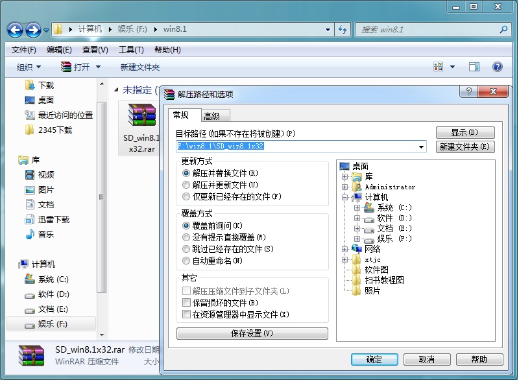Enable 保留损坏的文件 checkbox

(x=187, y=302)
